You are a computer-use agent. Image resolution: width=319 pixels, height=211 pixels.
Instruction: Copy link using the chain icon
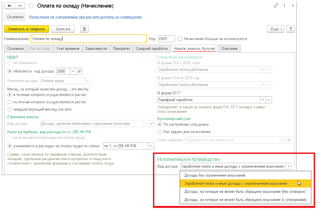pyautogui.click(x=276, y=6)
